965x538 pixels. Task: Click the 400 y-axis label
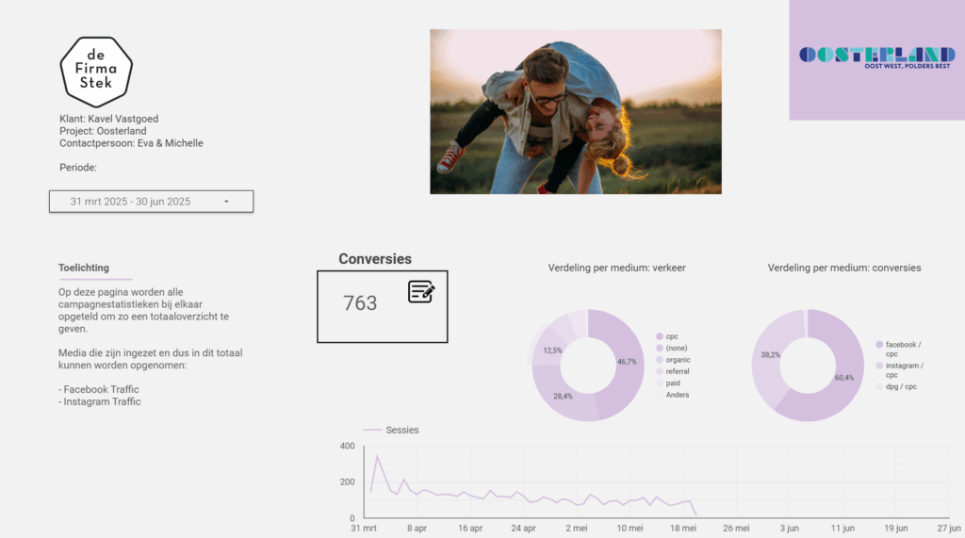coord(347,446)
